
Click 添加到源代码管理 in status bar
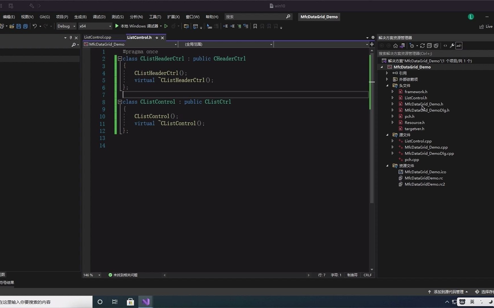tap(448, 292)
